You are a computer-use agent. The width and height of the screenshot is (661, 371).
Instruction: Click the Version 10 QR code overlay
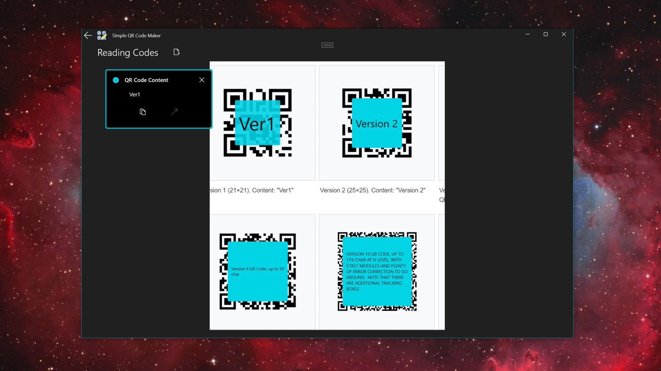377,271
